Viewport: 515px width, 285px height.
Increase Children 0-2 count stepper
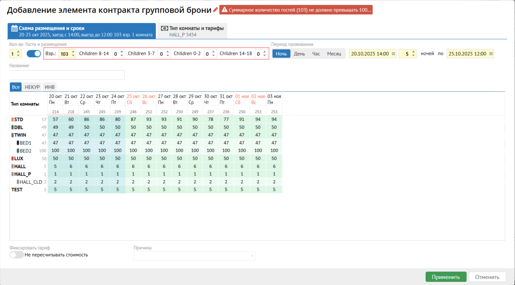tap(214, 52)
